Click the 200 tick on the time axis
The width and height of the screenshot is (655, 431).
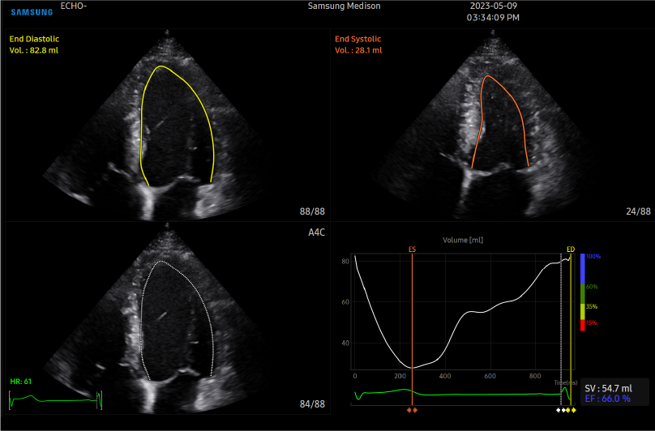click(400, 376)
